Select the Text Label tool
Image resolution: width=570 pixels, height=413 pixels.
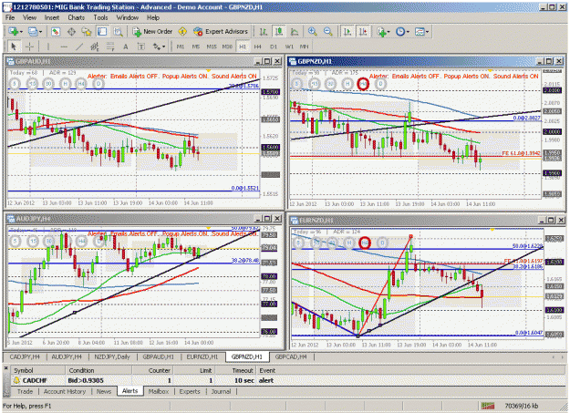coord(141,46)
